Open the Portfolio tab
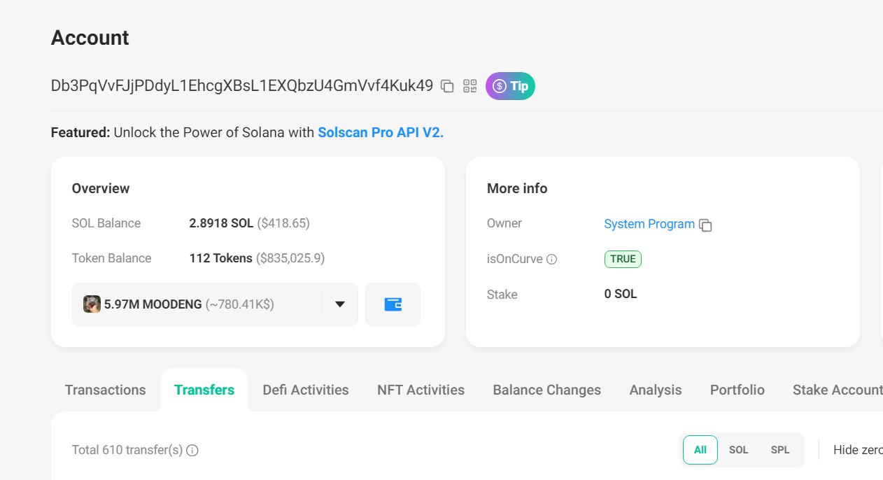Image resolution: width=883 pixels, height=480 pixels. click(x=737, y=390)
